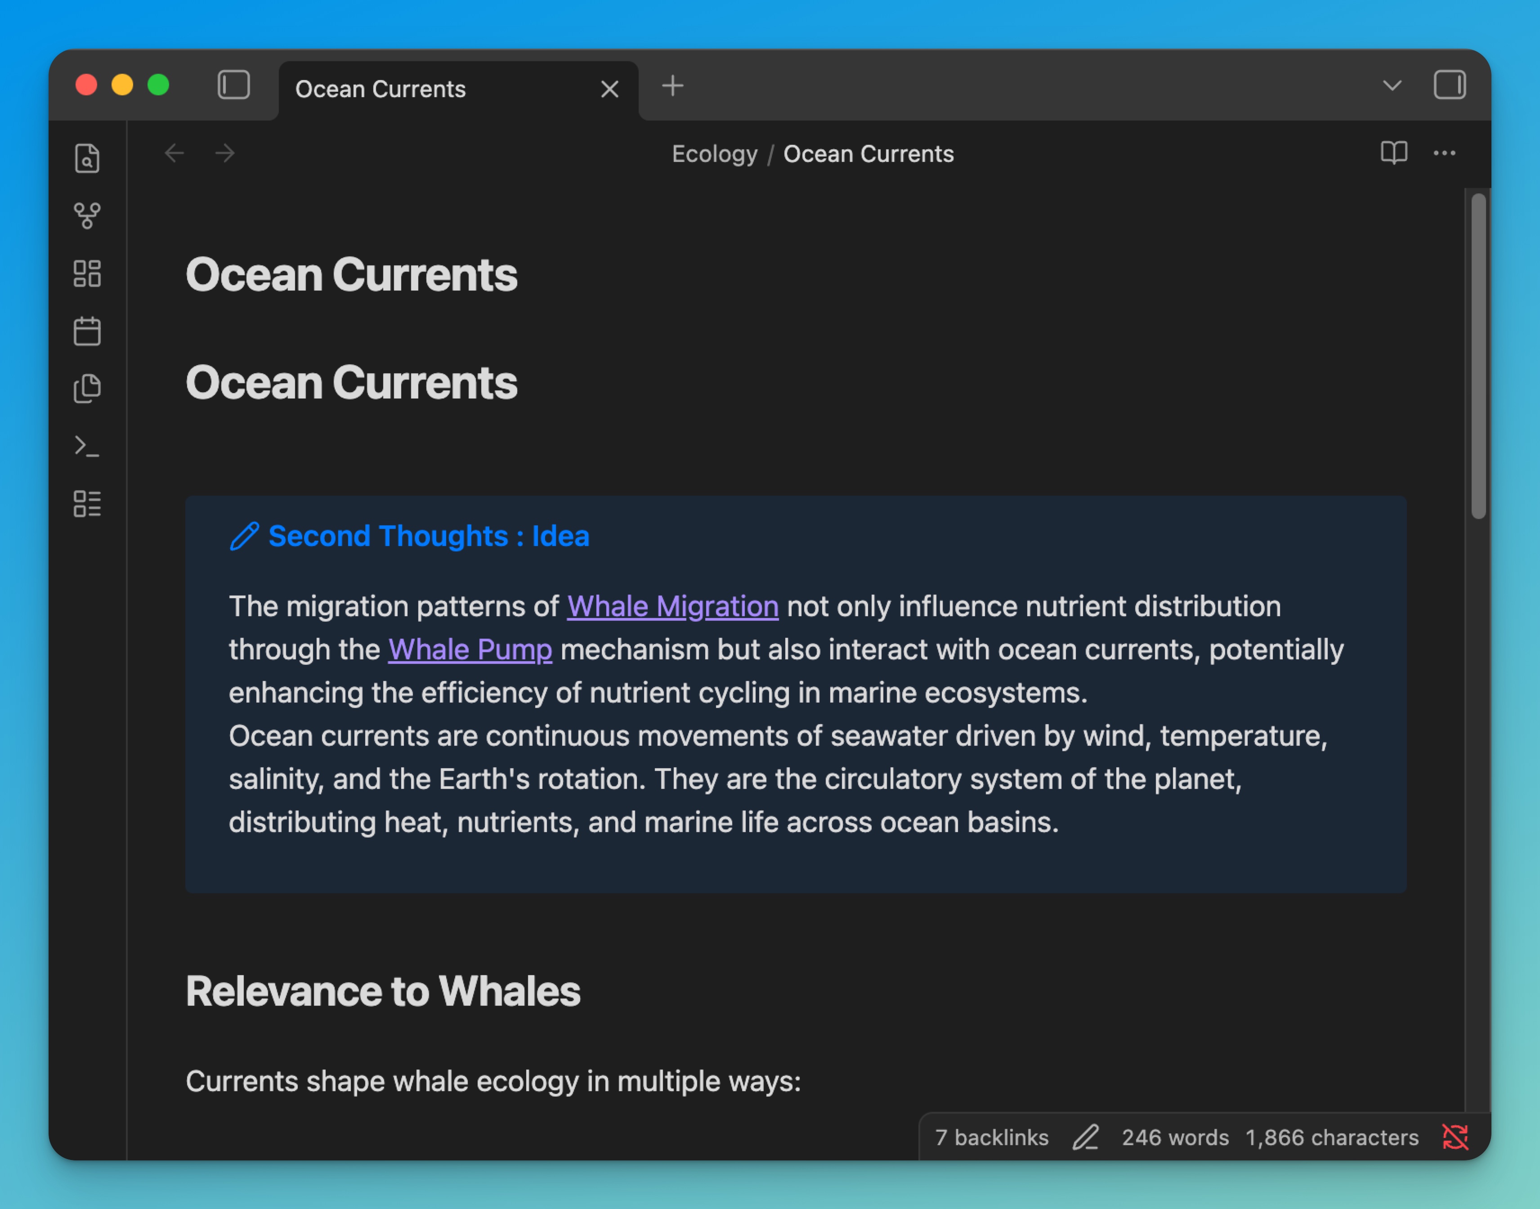
Task: Select the Ocean Currents tab
Action: 381,89
